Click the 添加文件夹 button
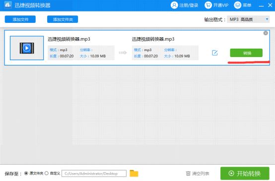 pos(63,19)
